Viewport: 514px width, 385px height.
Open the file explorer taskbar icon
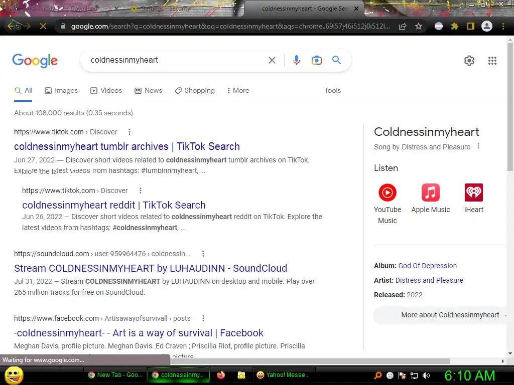241,375
